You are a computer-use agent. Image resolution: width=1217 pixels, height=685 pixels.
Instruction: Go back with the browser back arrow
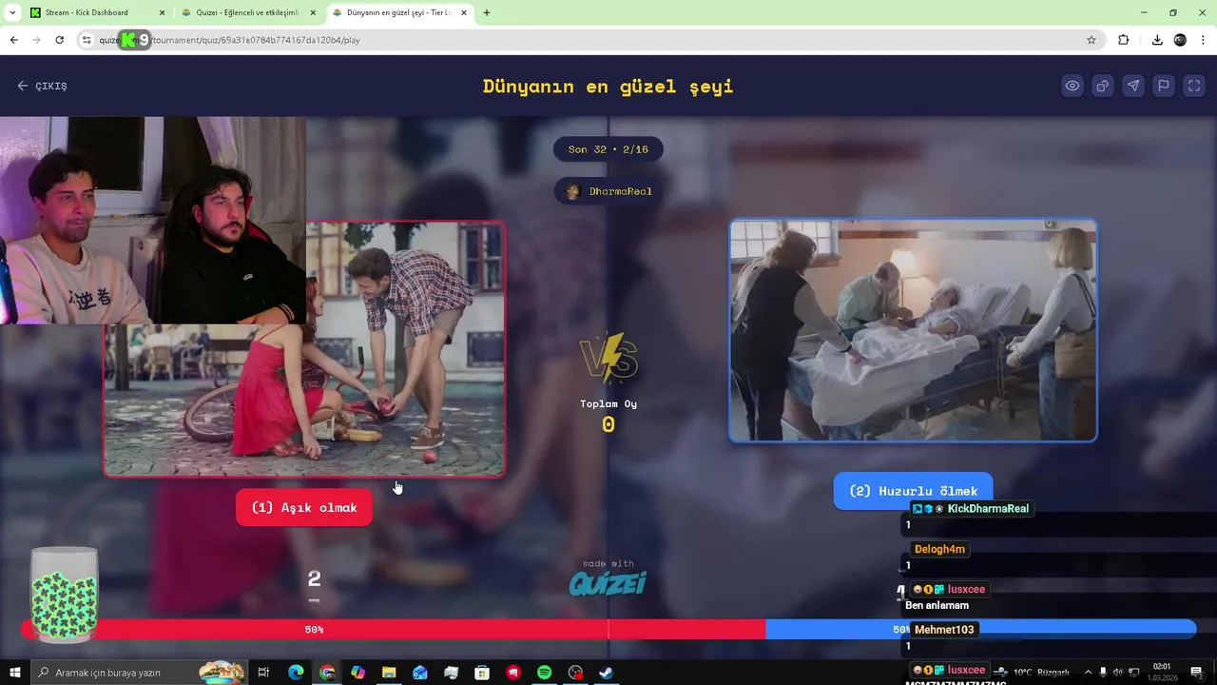pos(13,40)
